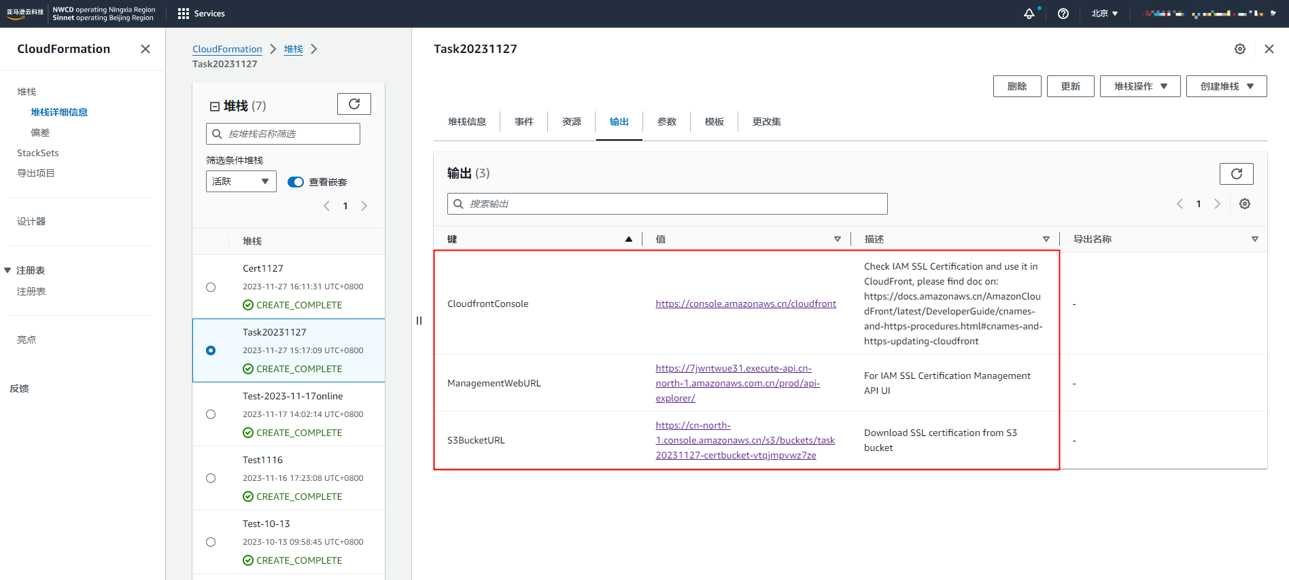Refresh the stack list
The height and width of the screenshot is (580, 1289).
click(354, 104)
